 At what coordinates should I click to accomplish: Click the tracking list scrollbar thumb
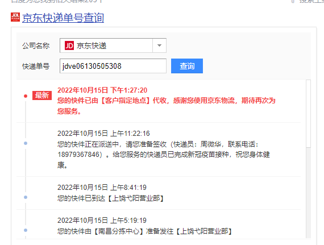[x=308, y=114]
